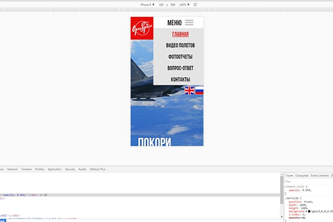
Task: Switch to the Profiles tab
Action: click(x=40, y=170)
